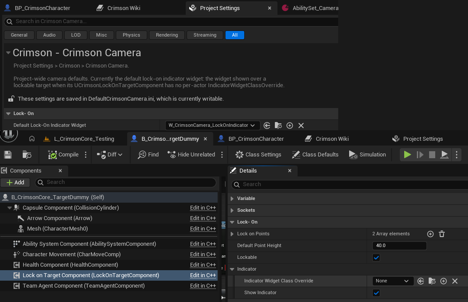
Task: Select the General category filter
Action: [19, 35]
